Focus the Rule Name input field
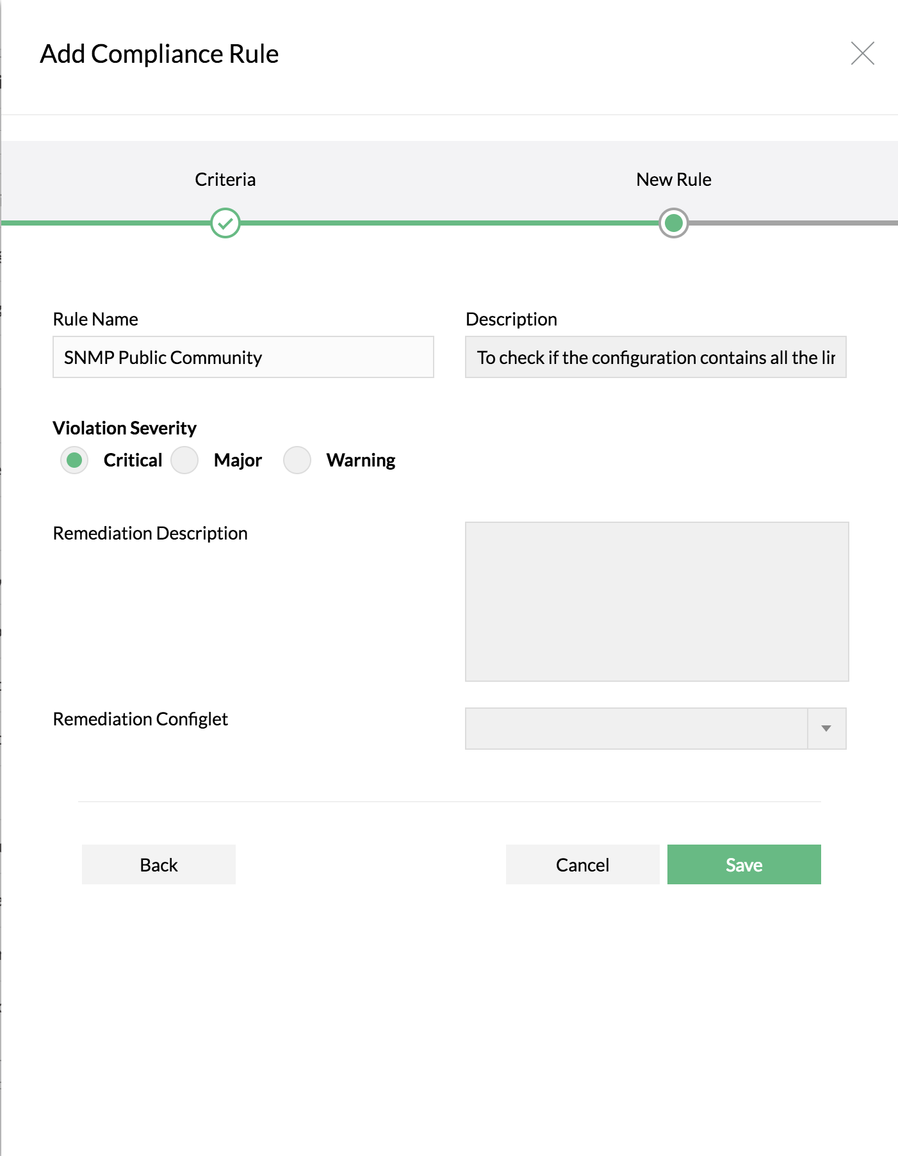The height and width of the screenshot is (1156, 898). tap(243, 357)
